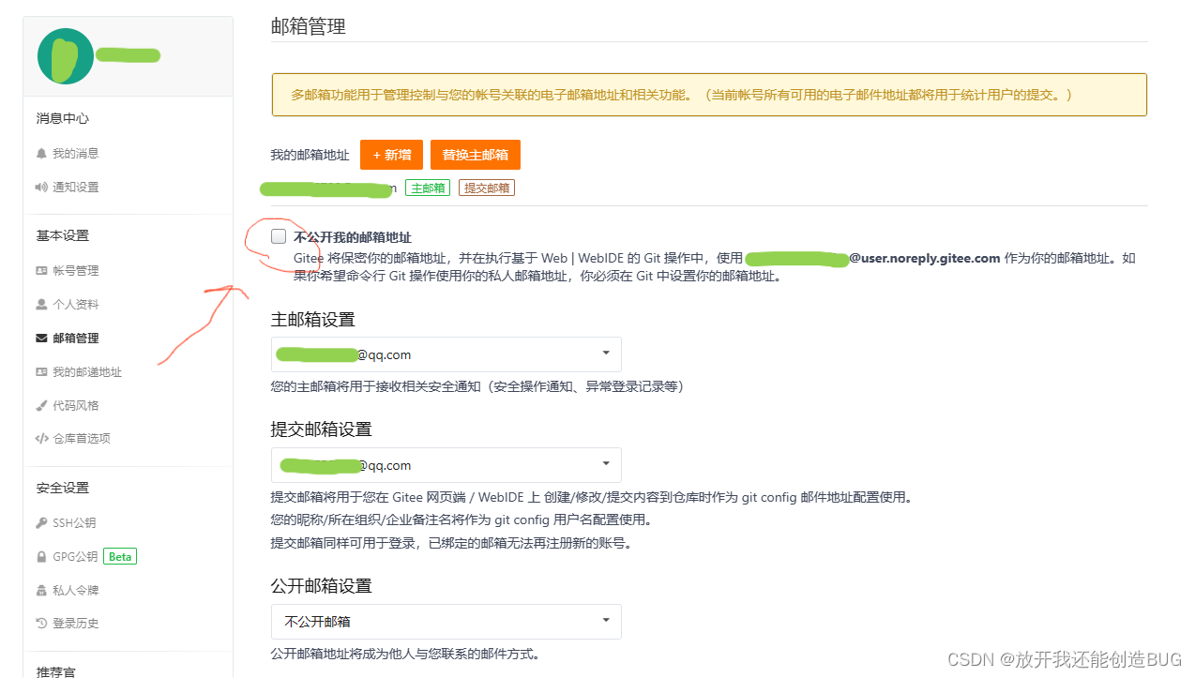Select 邮箱管理 in the sidebar
The height and width of the screenshot is (678, 1195).
(75, 338)
